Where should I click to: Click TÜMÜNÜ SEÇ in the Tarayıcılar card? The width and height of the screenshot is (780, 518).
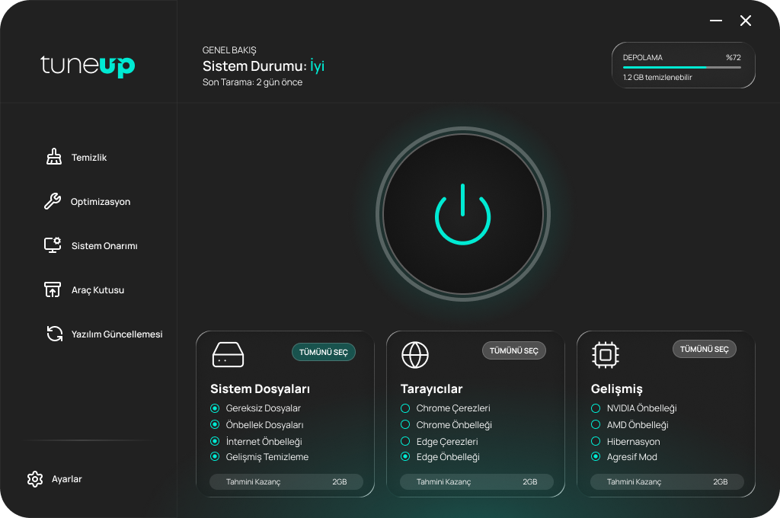click(x=514, y=350)
